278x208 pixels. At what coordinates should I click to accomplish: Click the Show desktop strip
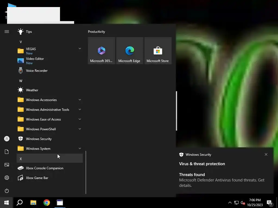[277, 203]
